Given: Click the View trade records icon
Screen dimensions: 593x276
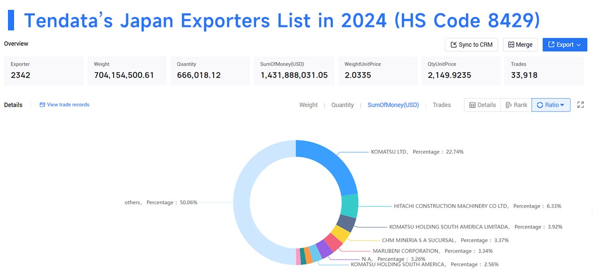Looking at the screenshot, I should coord(42,104).
